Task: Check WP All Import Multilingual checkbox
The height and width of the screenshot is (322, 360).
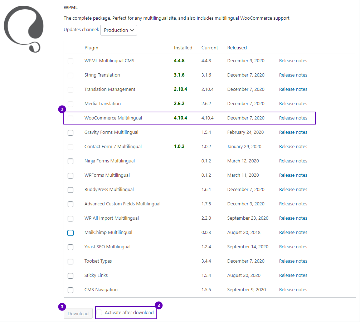Action: 70,219
